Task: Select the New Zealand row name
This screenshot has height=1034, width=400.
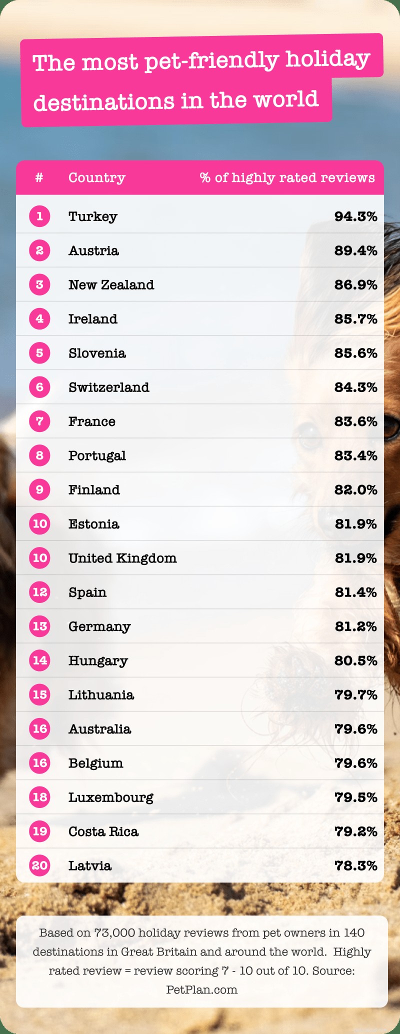Action: 111,285
